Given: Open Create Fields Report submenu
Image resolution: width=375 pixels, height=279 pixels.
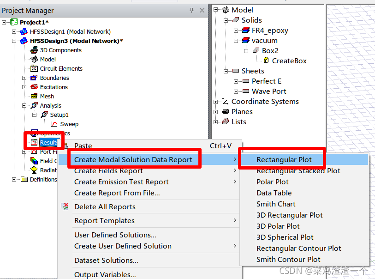Looking at the screenshot, I should tap(149, 170).
